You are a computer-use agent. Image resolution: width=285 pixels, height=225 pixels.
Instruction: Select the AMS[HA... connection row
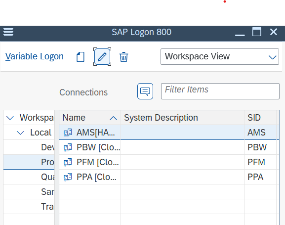coord(169,133)
